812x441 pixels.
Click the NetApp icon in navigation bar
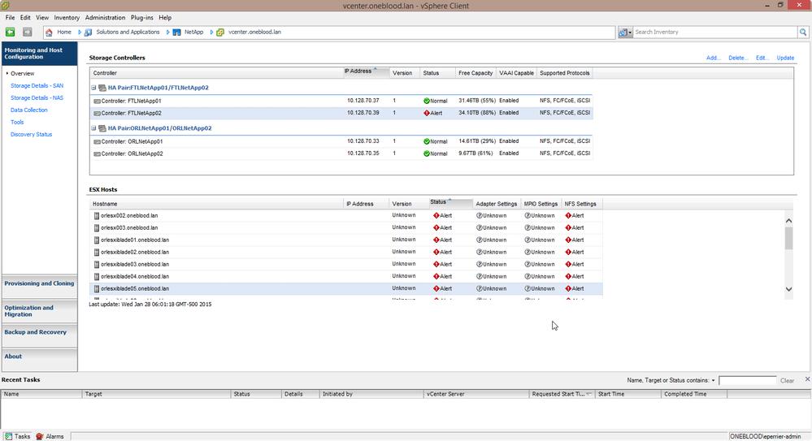(x=176, y=32)
